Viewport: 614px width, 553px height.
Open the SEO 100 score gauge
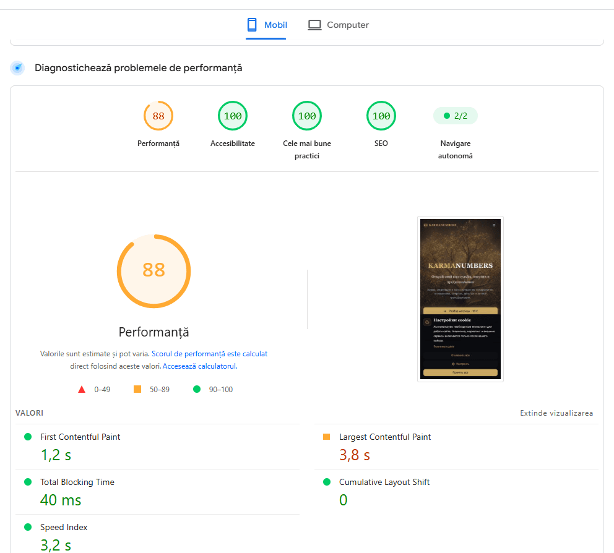click(381, 116)
